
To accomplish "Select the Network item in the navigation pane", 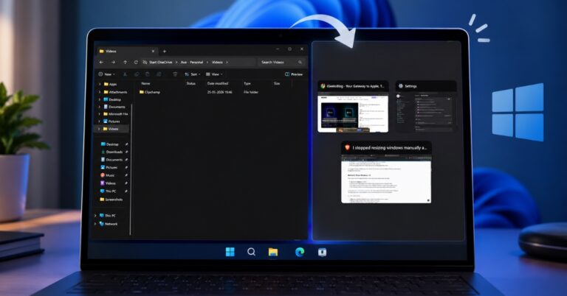I will pyautogui.click(x=109, y=224).
